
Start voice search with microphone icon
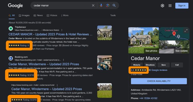[x=101, y=6]
